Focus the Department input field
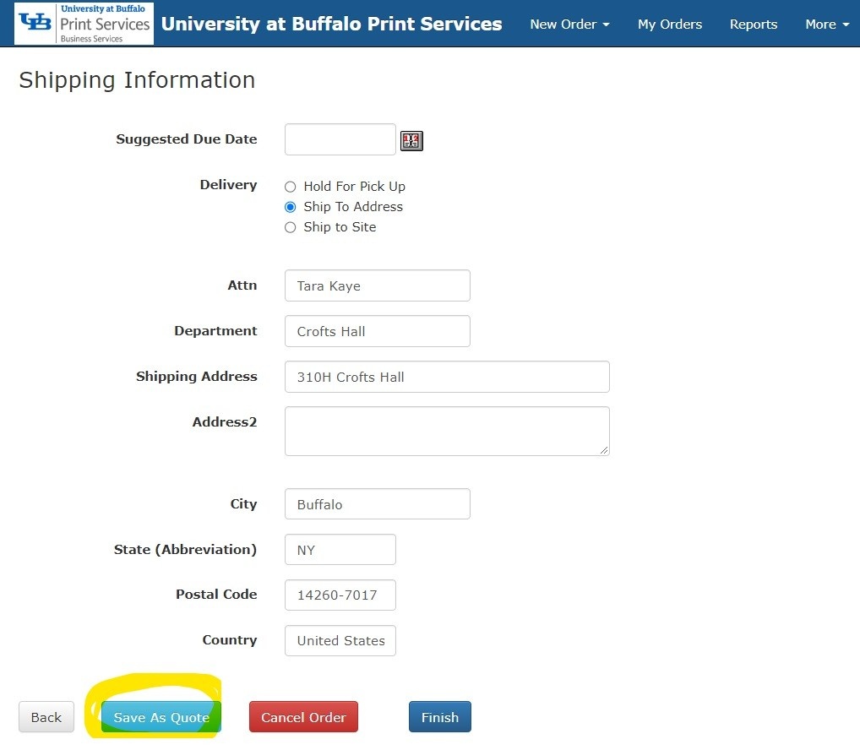 point(377,331)
